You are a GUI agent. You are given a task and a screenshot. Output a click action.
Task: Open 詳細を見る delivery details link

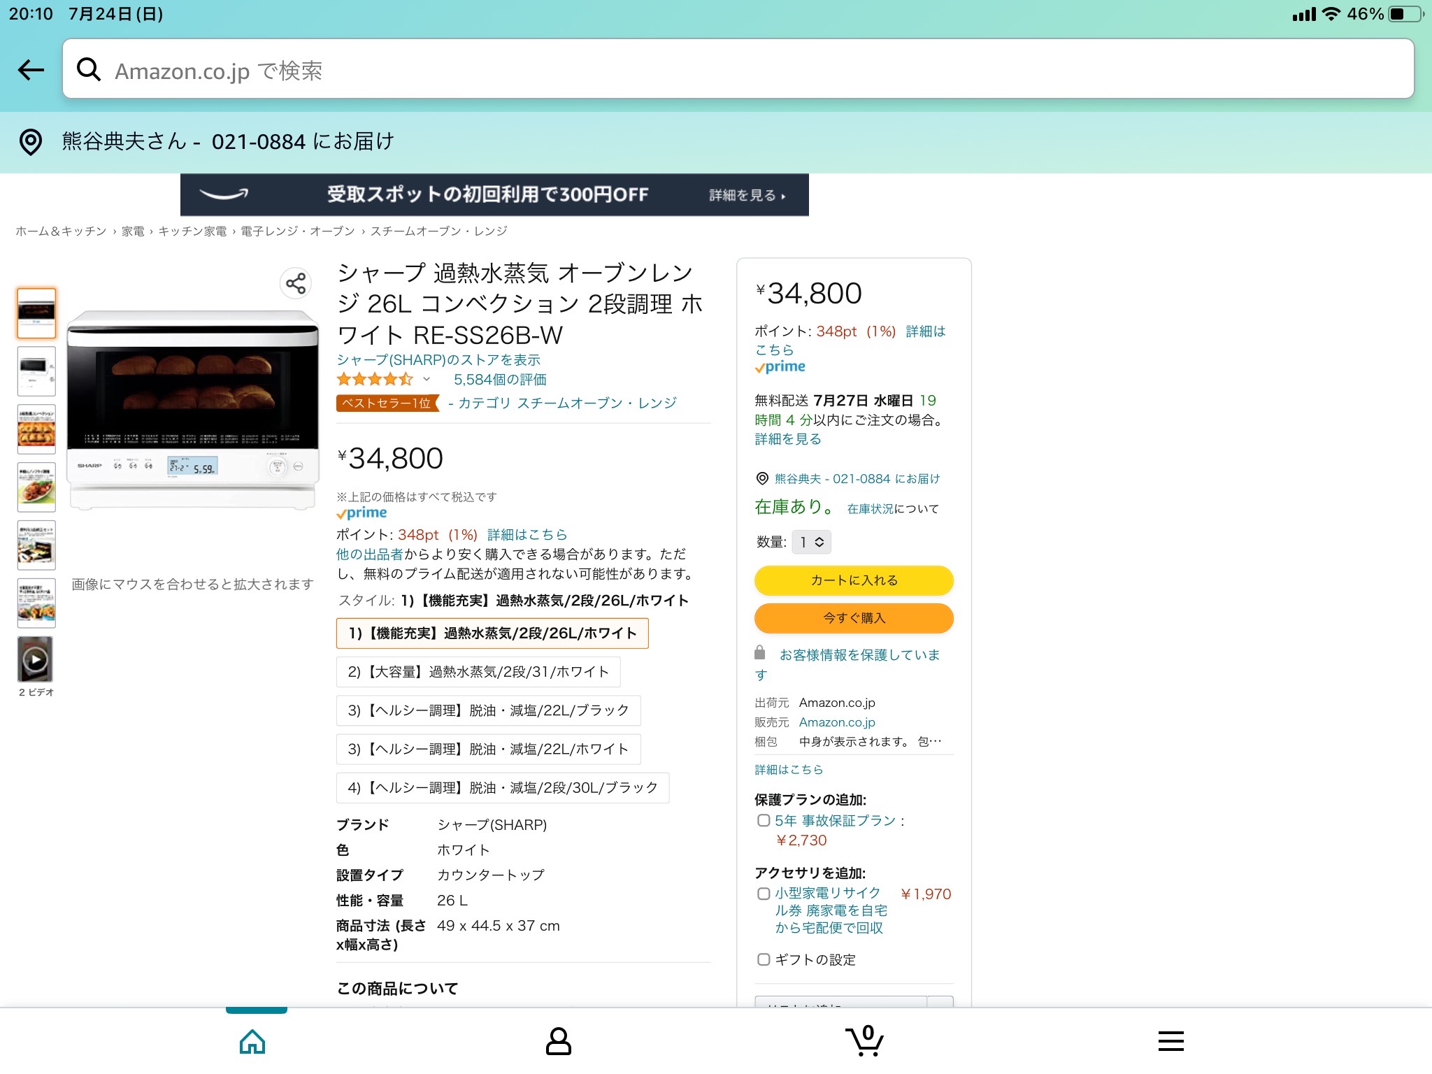click(788, 439)
